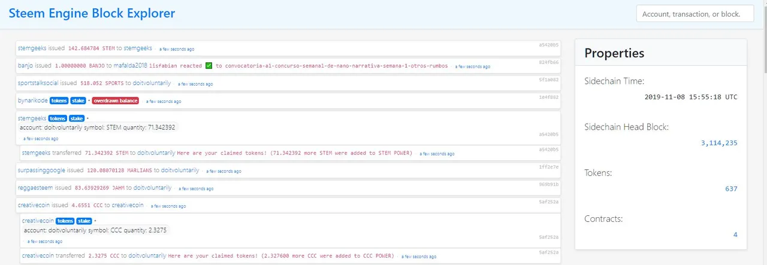
Task: Open stemgeeks account in the 142.684784 STEM issued row
Action: (32, 48)
